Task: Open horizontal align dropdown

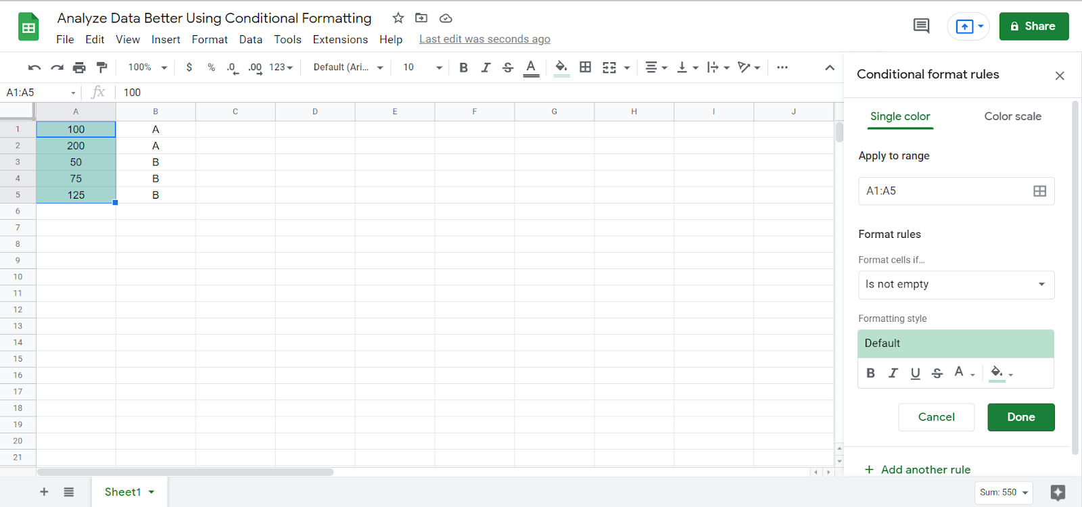Action: 656,68
